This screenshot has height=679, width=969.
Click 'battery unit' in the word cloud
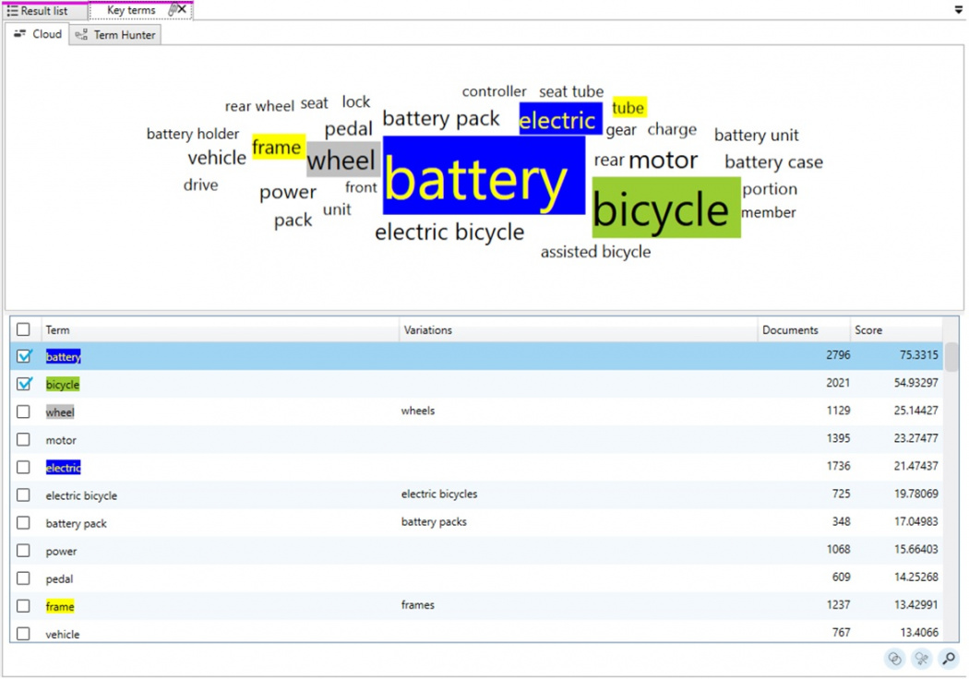click(757, 135)
